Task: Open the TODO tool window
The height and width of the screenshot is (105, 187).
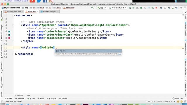Action: pos(8,99)
